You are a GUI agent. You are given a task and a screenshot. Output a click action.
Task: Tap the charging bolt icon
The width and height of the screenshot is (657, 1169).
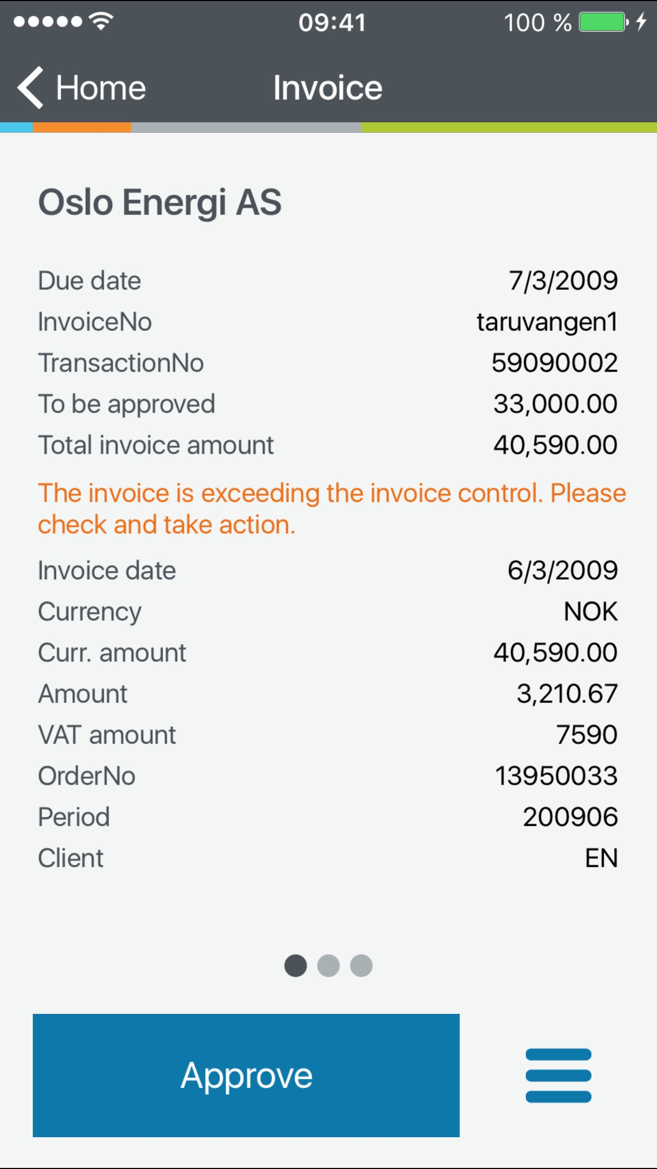pos(641,22)
